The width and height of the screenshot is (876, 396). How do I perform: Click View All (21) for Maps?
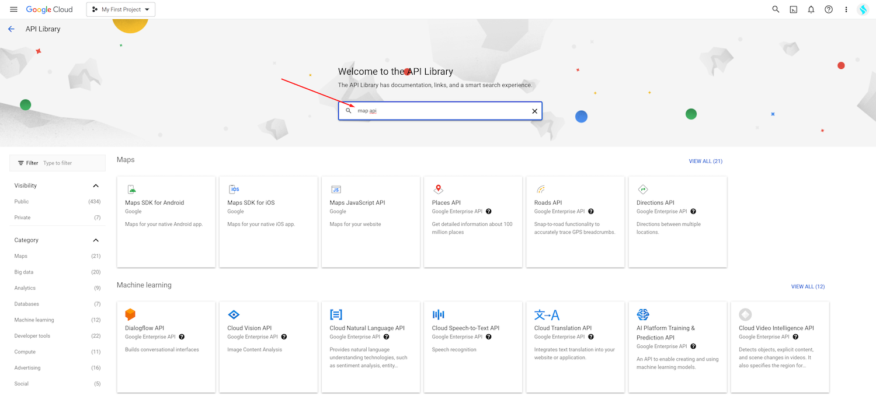(x=705, y=161)
